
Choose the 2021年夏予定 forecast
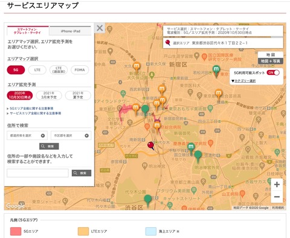[78, 95]
